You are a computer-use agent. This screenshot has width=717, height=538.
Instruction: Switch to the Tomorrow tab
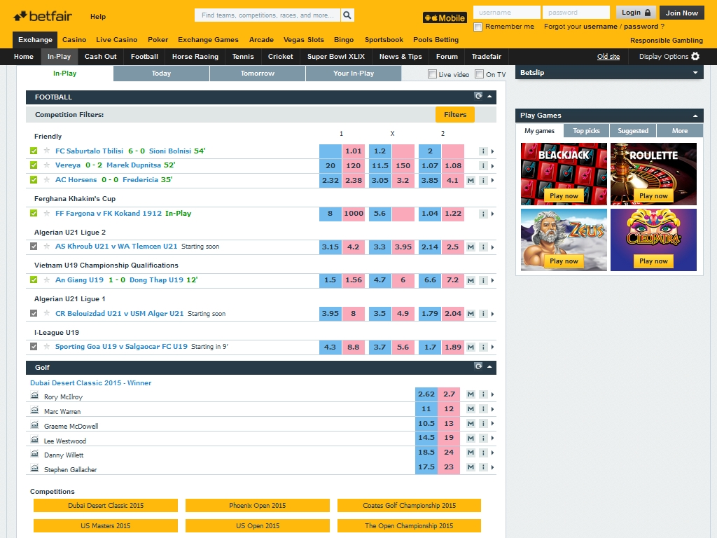click(x=258, y=74)
